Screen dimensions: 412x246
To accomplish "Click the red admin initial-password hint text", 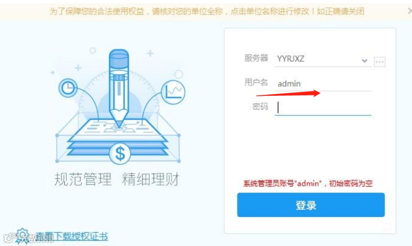I will click(308, 183).
